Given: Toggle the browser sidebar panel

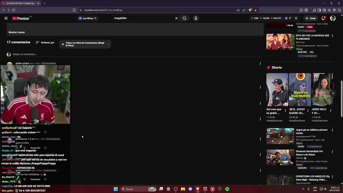Looking at the screenshot, I should pyautogui.click(x=319, y=10).
